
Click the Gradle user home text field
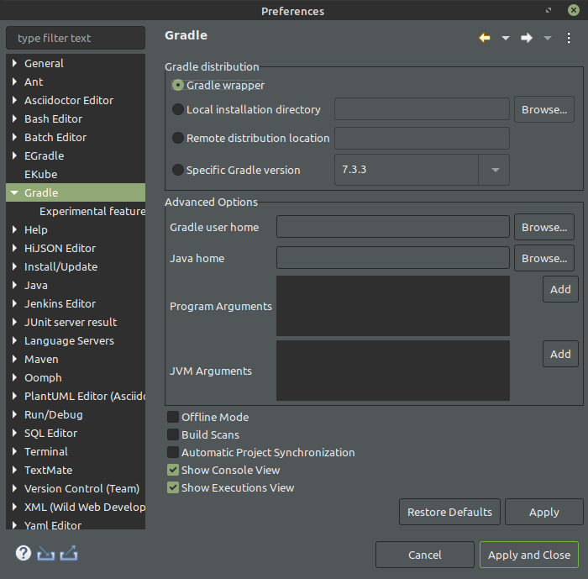(393, 227)
